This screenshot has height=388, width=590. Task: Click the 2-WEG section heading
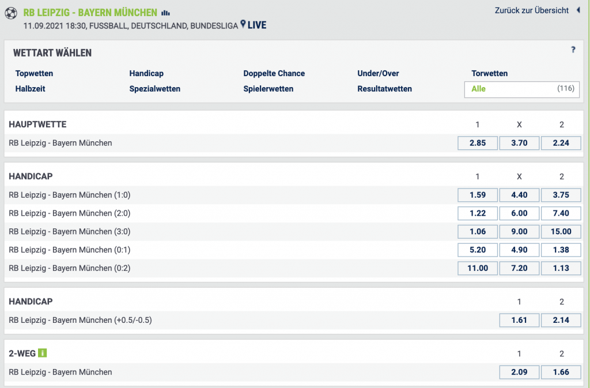point(22,353)
